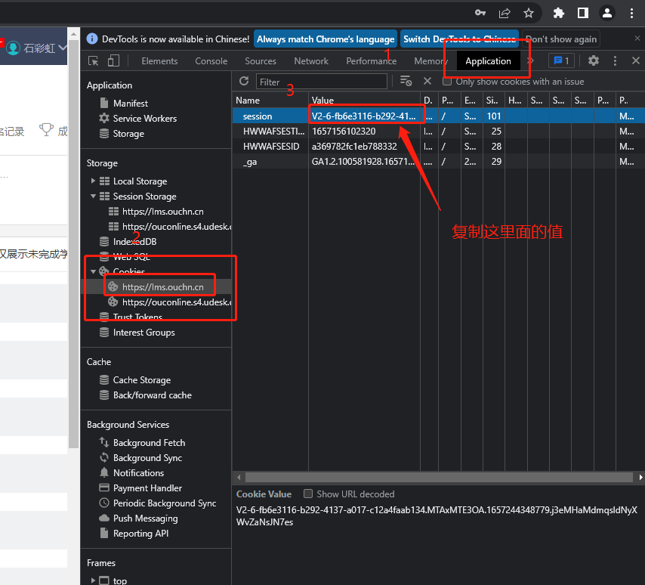Focus the cookie Filter field
This screenshot has height=585, width=645.
coord(322,82)
